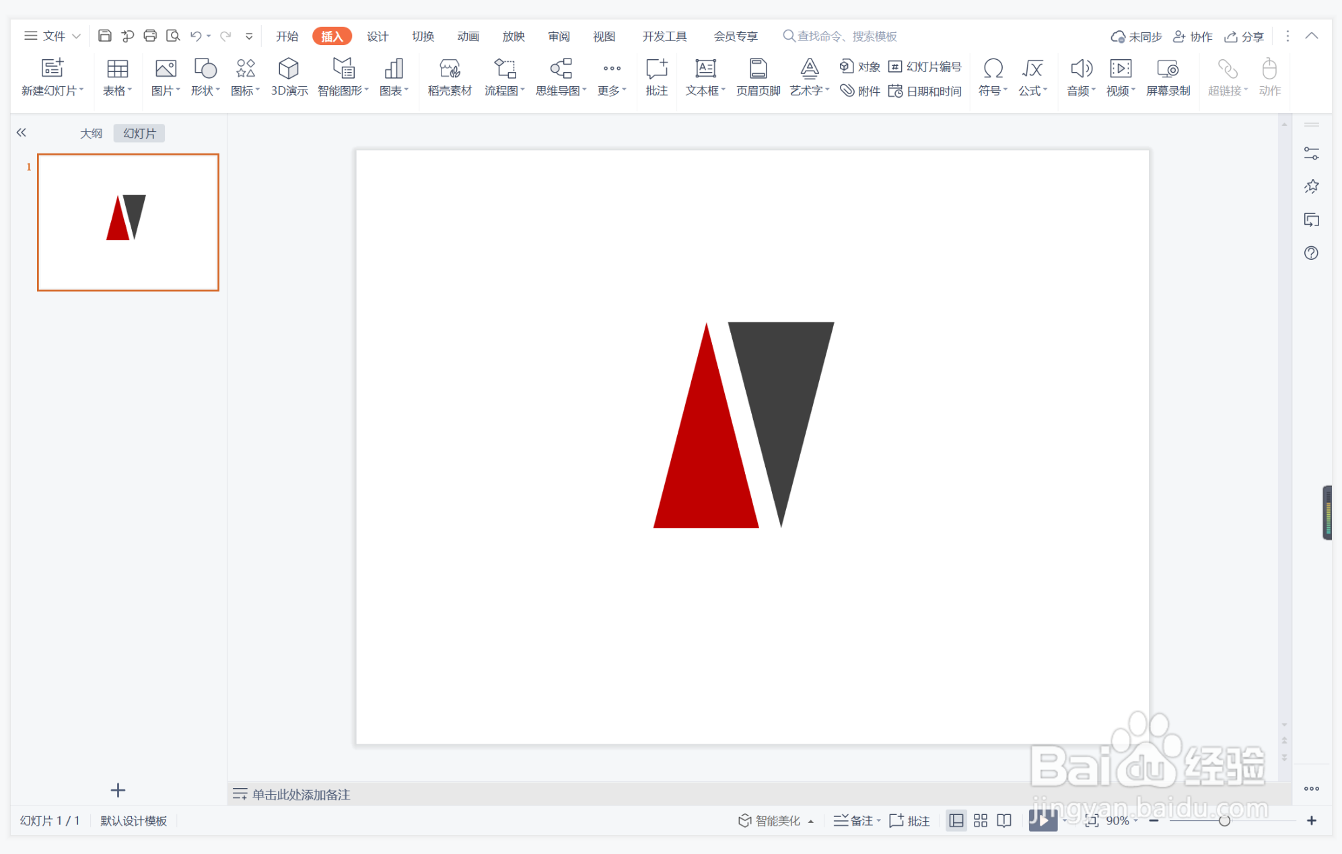
Task: Open the 稻壳素材 materials library
Action: pos(450,77)
